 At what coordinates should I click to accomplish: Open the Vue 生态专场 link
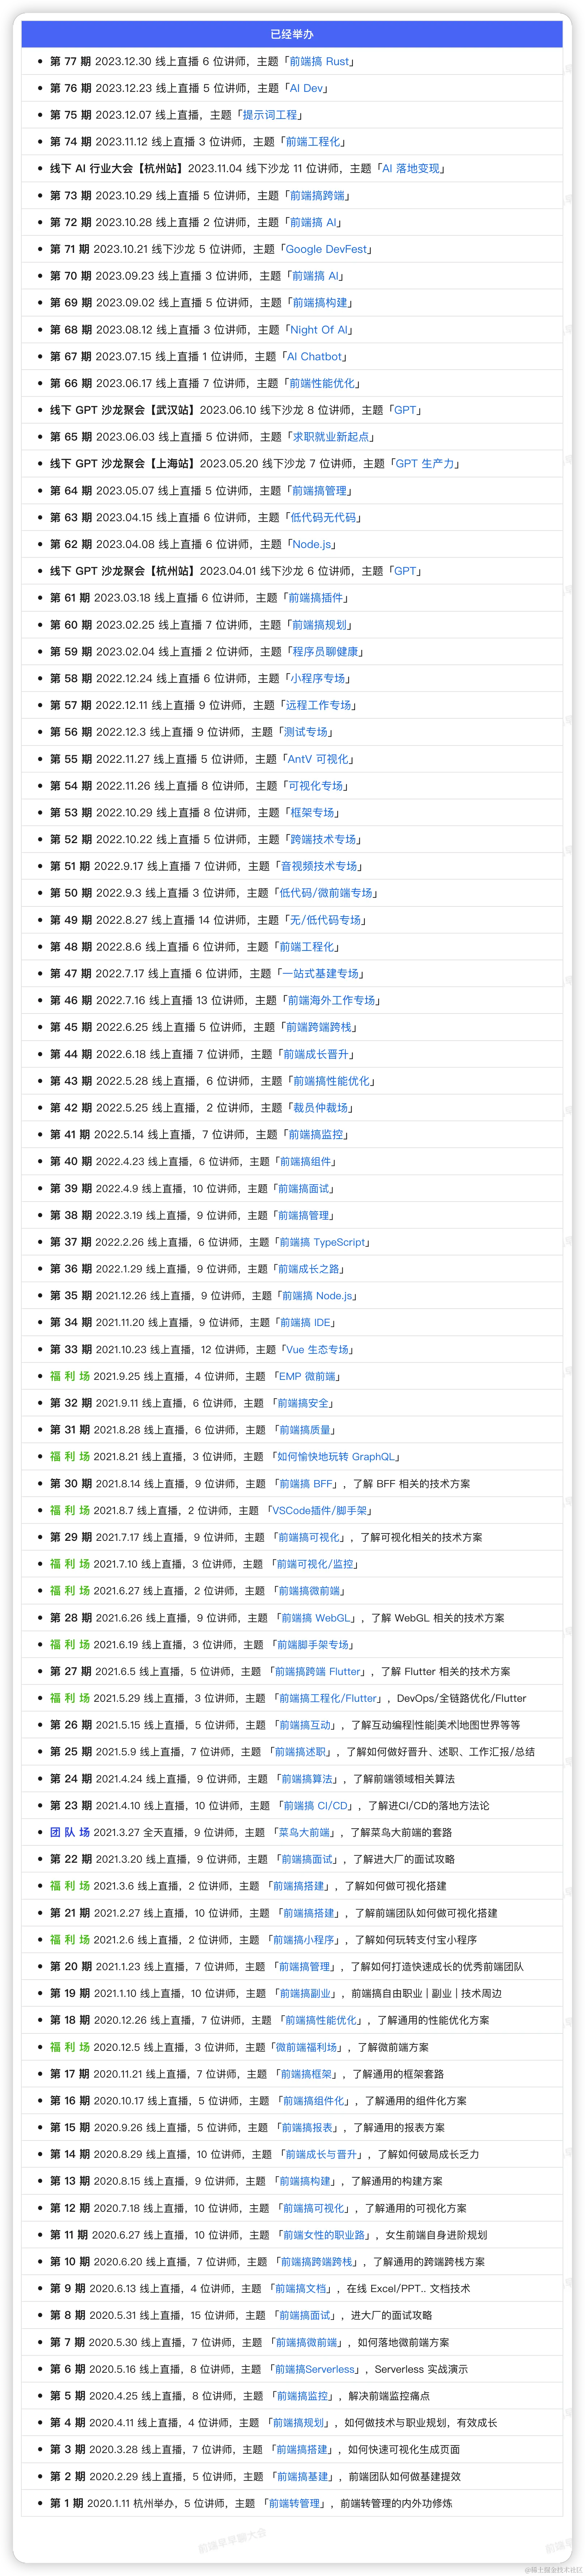(x=317, y=1350)
